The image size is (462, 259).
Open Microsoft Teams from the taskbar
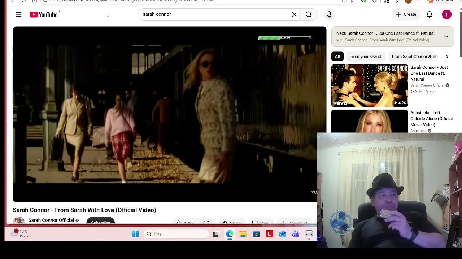296,234
